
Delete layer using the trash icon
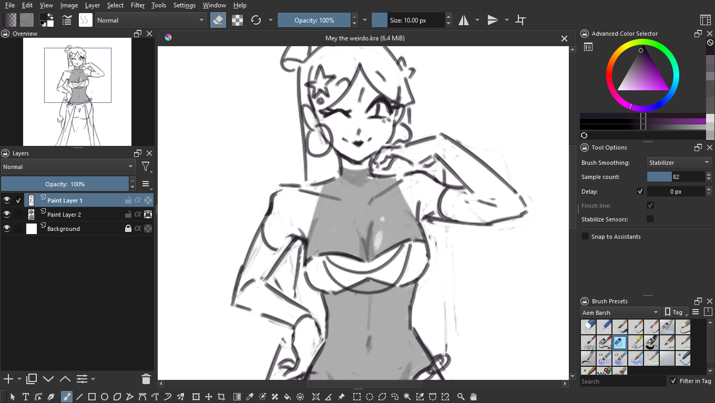tap(146, 379)
